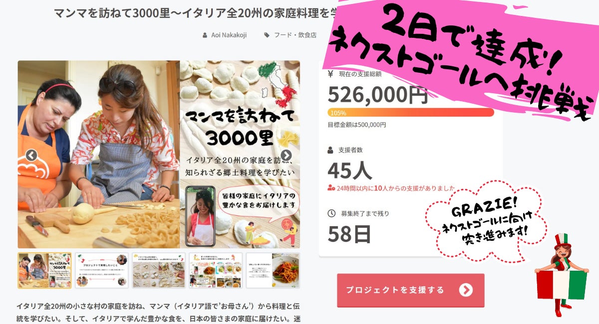599x324 pixels.
Task: Click the yen icon beside 現在の支援総額
Action: click(330, 74)
